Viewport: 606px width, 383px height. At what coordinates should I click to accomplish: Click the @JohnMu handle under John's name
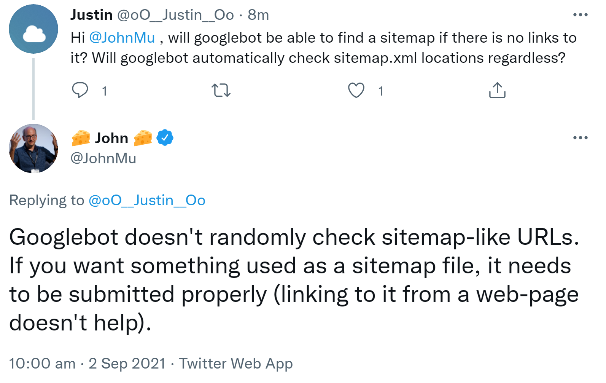[103, 158]
